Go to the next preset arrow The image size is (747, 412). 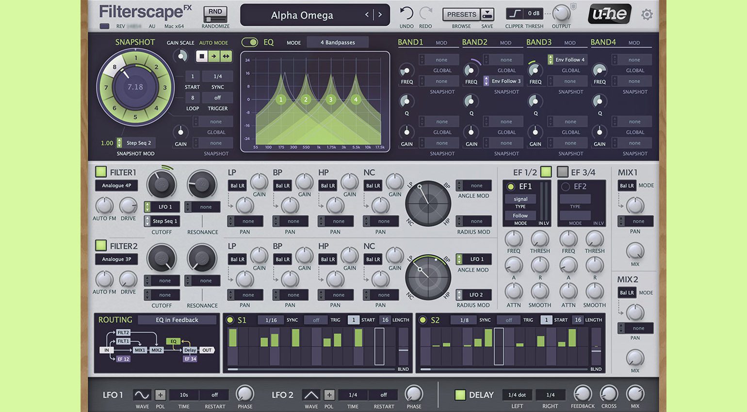pyautogui.click(x=380, y=15)
